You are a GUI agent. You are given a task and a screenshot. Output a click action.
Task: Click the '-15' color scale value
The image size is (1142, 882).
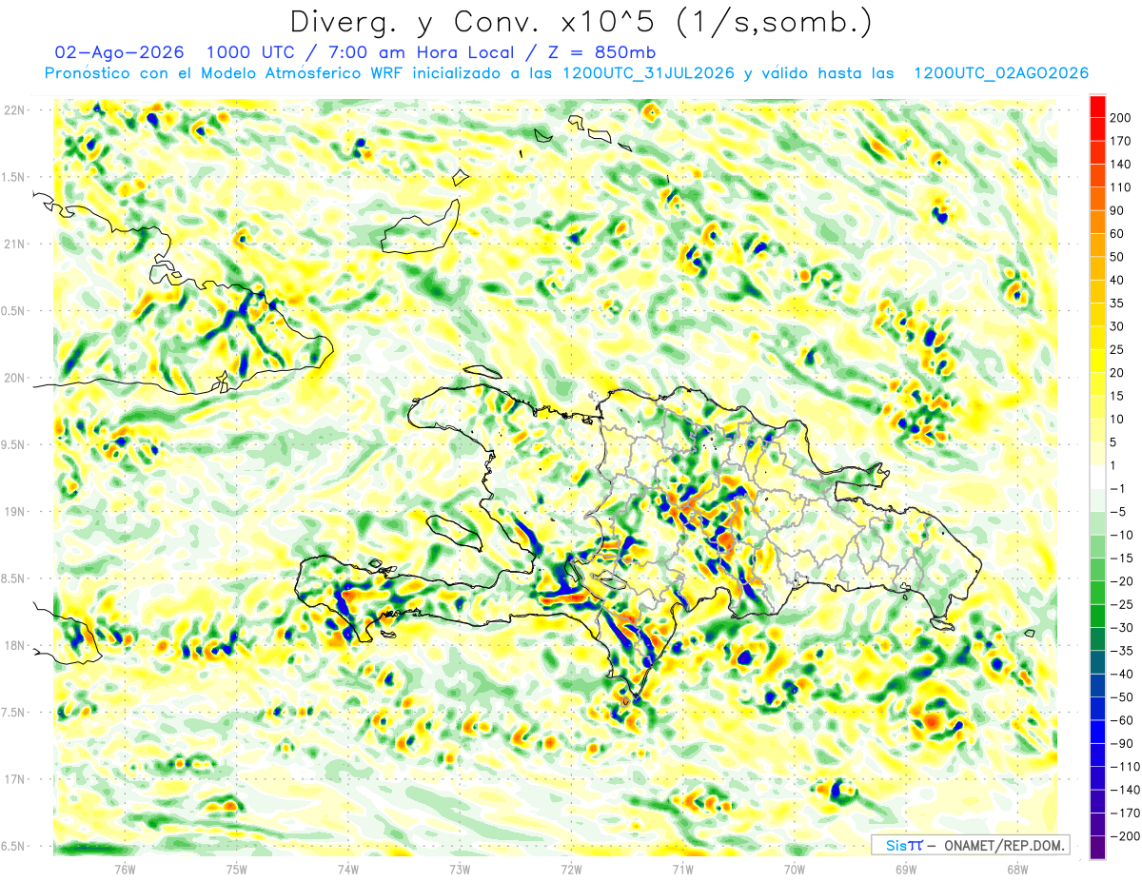pos(1122,559)
